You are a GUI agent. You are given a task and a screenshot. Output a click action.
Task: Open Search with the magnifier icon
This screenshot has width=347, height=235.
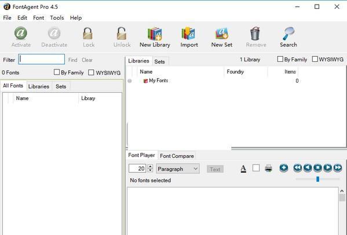[x=288, y=34]
